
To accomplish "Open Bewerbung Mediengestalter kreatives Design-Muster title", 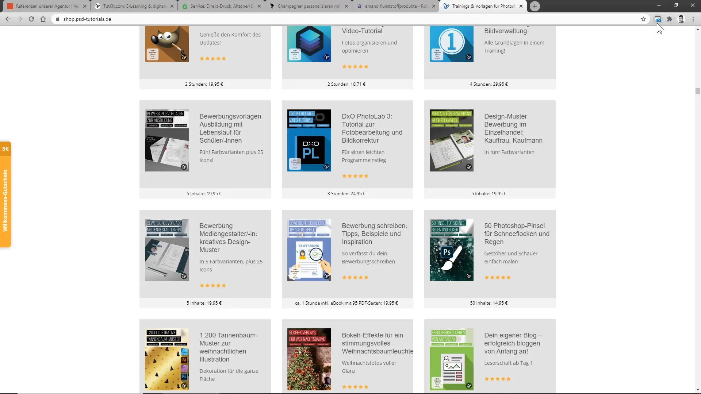I will click(x=228, y=238).
